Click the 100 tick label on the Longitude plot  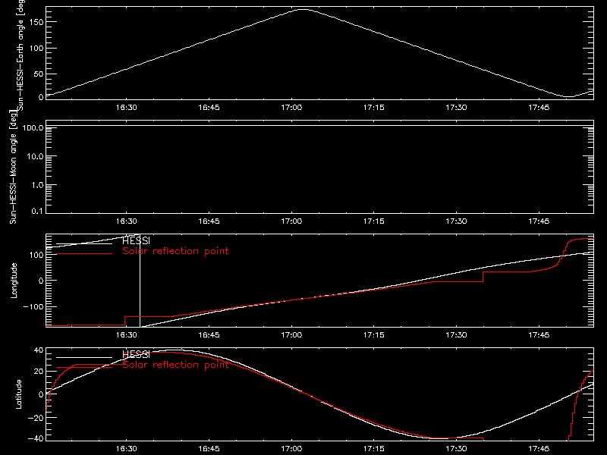[36, 255]
